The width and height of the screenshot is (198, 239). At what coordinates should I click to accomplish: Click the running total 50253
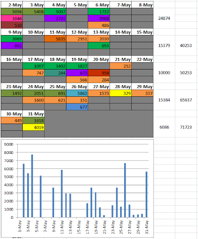click(x=186, y=73)
